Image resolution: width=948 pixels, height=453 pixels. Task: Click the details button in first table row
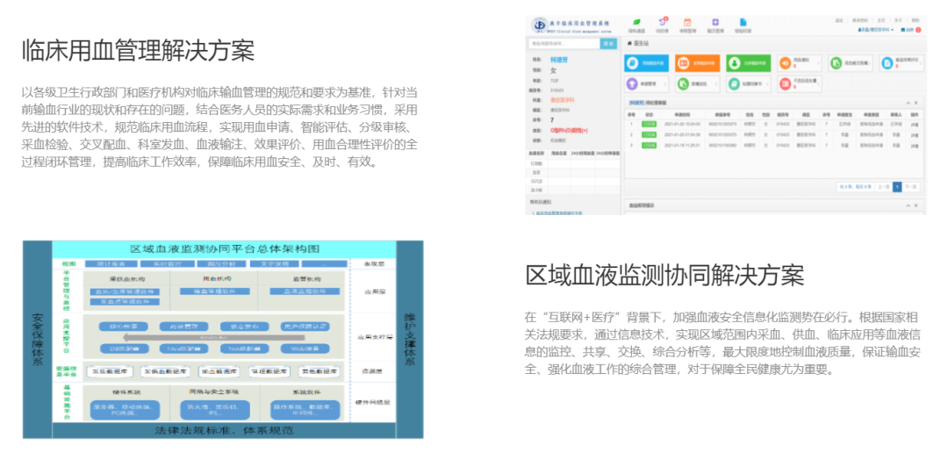(x=914, y=124)
